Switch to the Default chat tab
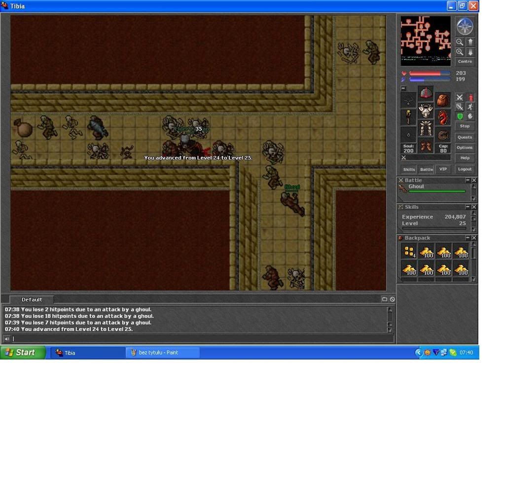 pyautogui.click(x=32, y=299)
